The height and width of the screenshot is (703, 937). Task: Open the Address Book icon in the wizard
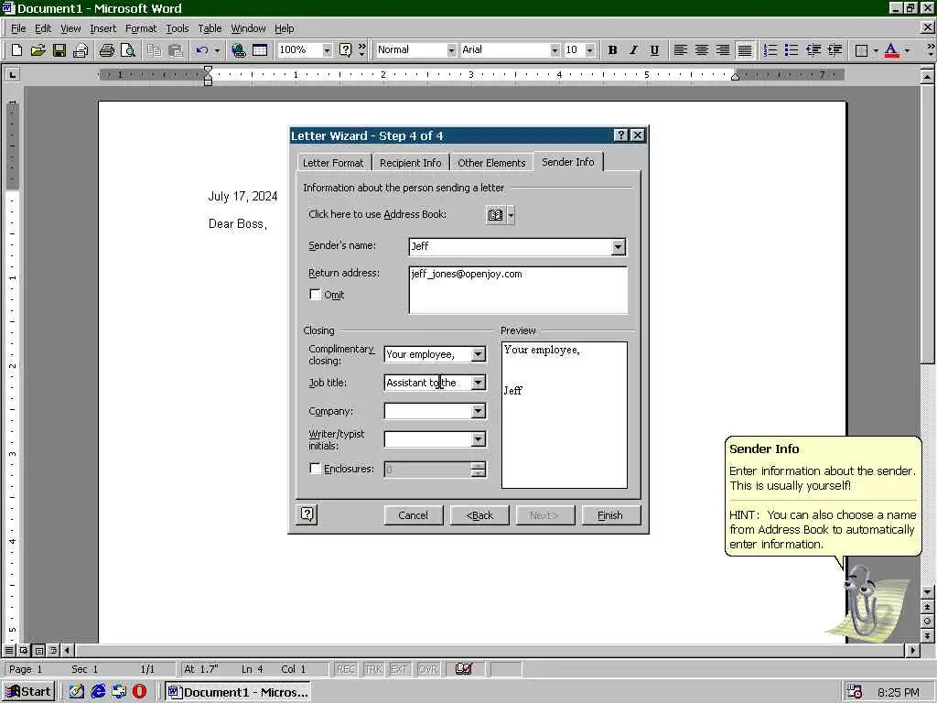point(495,214)
